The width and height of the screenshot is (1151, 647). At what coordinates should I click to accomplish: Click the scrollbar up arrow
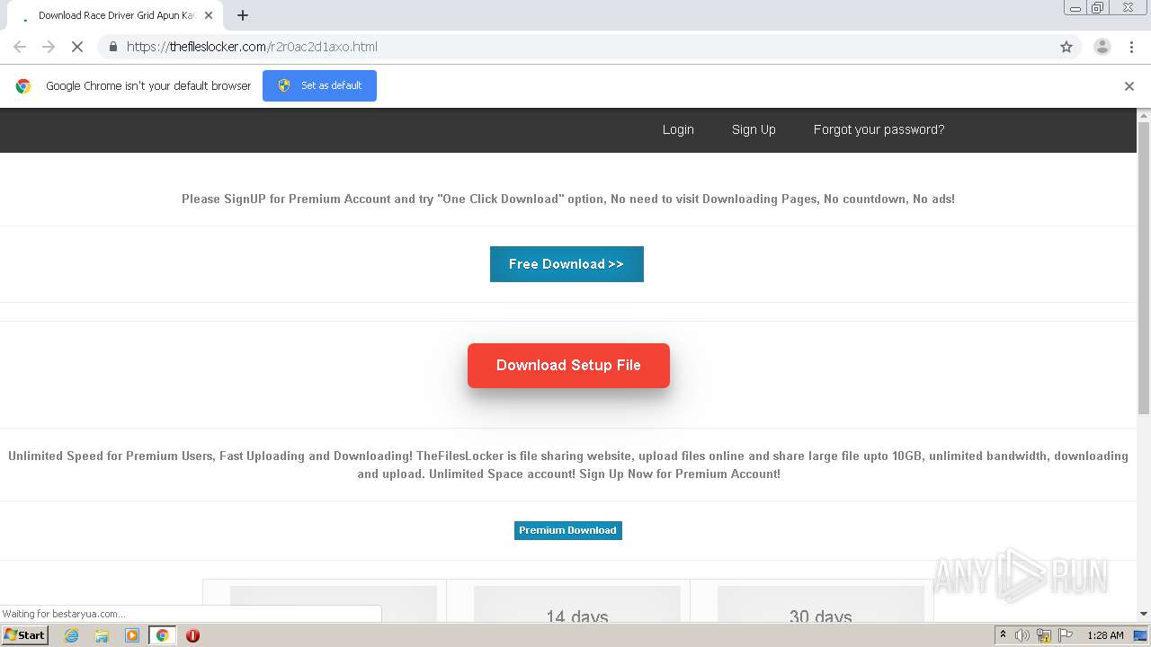click(x=1144, y=115)
